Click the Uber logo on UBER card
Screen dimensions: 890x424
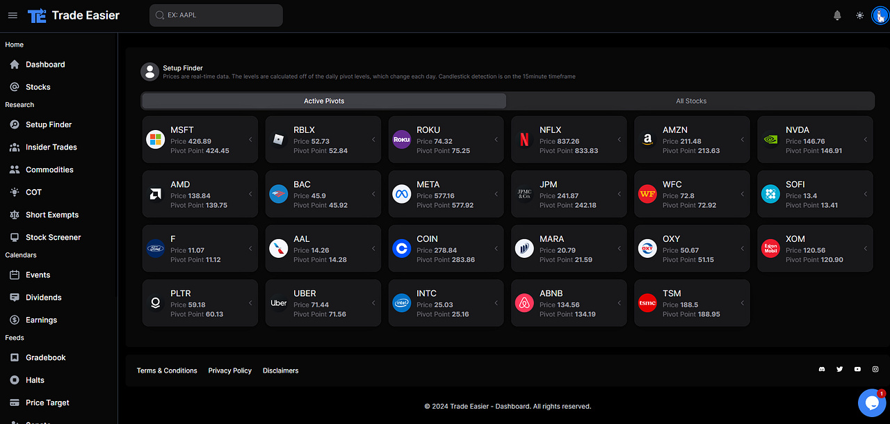pos(279,303)
